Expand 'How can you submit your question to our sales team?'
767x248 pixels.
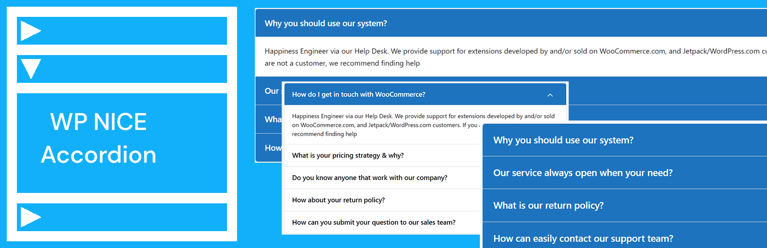(383, 222)
